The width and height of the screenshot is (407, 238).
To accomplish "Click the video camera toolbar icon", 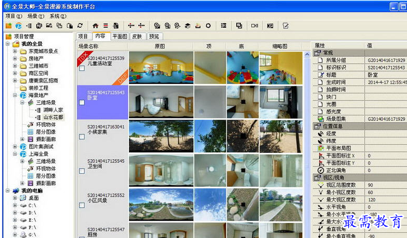I will pyautogui.click(x=254, y=26).
